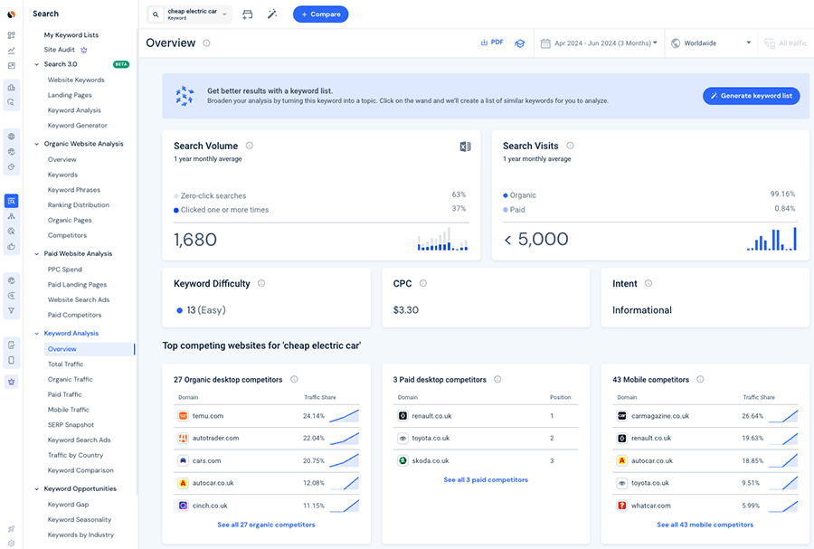Open the globe icon in left rail
This screenshot has width=814, height=549.
pyautogui.click(x=12, y=137)
